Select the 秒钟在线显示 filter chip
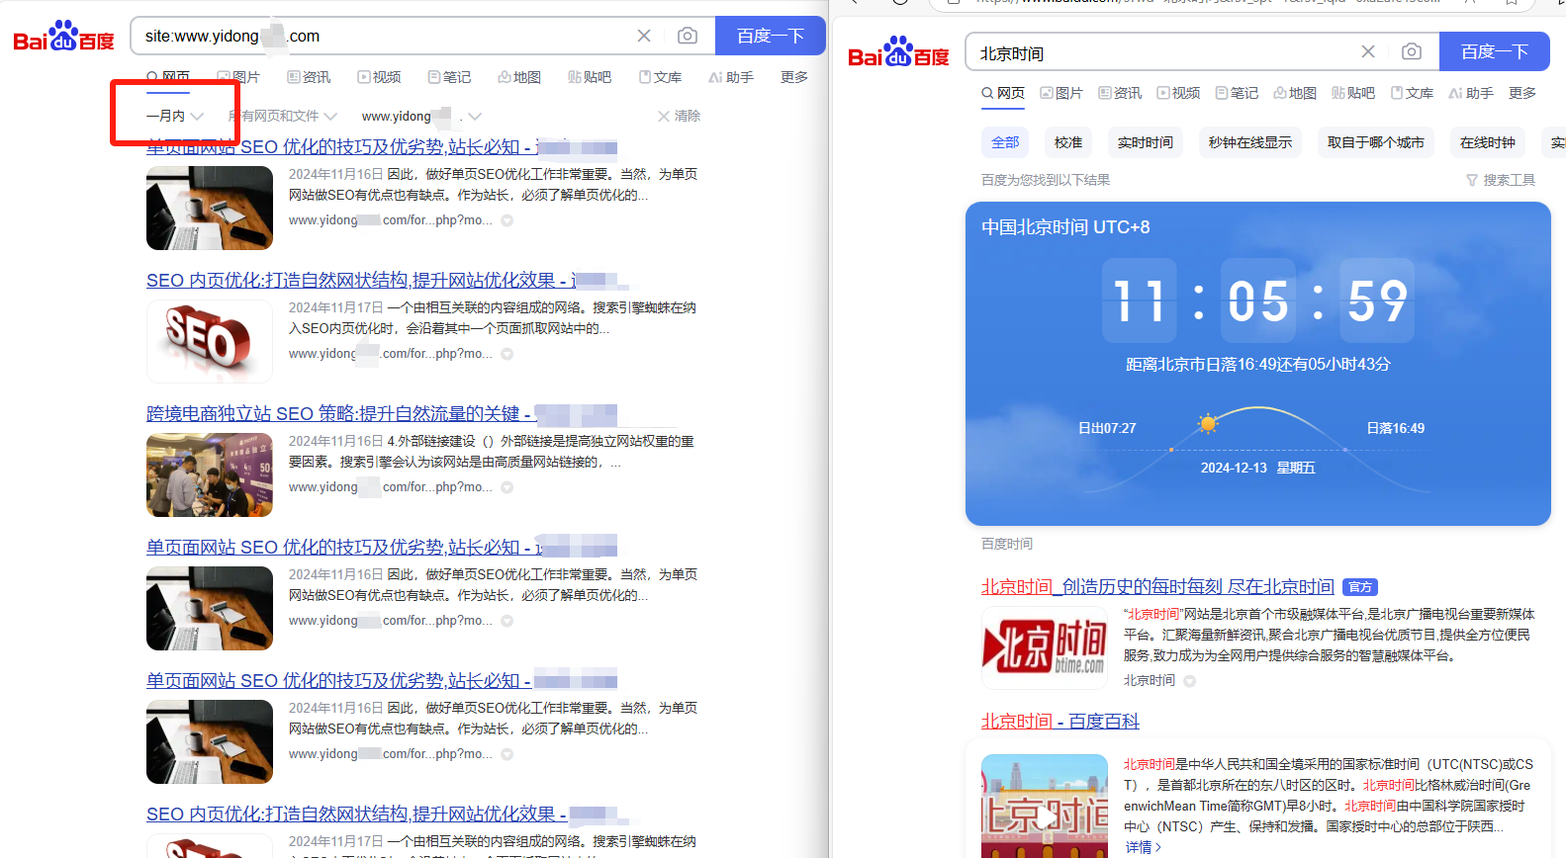The width and height of the screenshot is (1566, 858). (x=1250, y=142)
